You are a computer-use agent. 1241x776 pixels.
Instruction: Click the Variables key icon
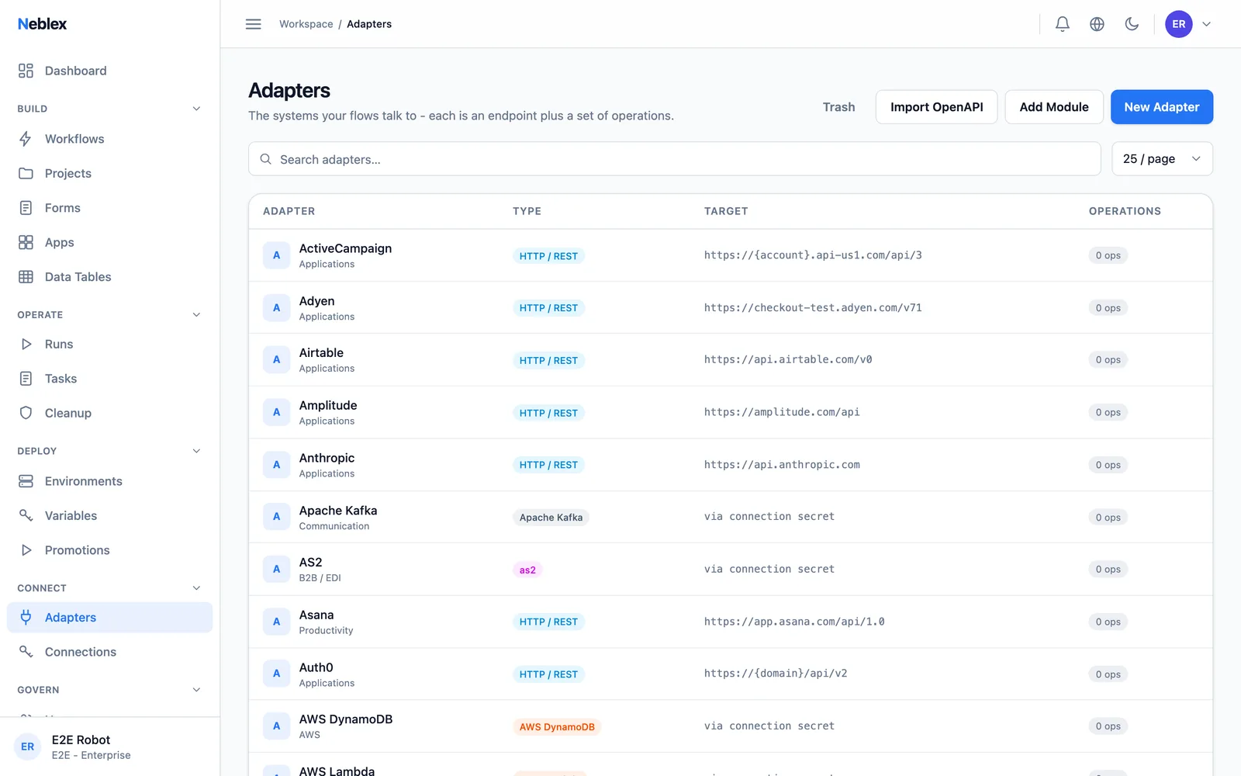(x=26, y=515)
